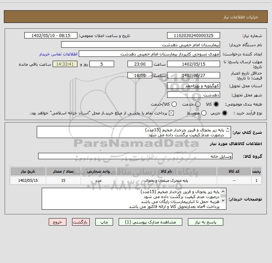Screen dimensions: 272x263
Task: Open مشاهده مدارک پیوستی (1) button
Action: pos(150,222)
